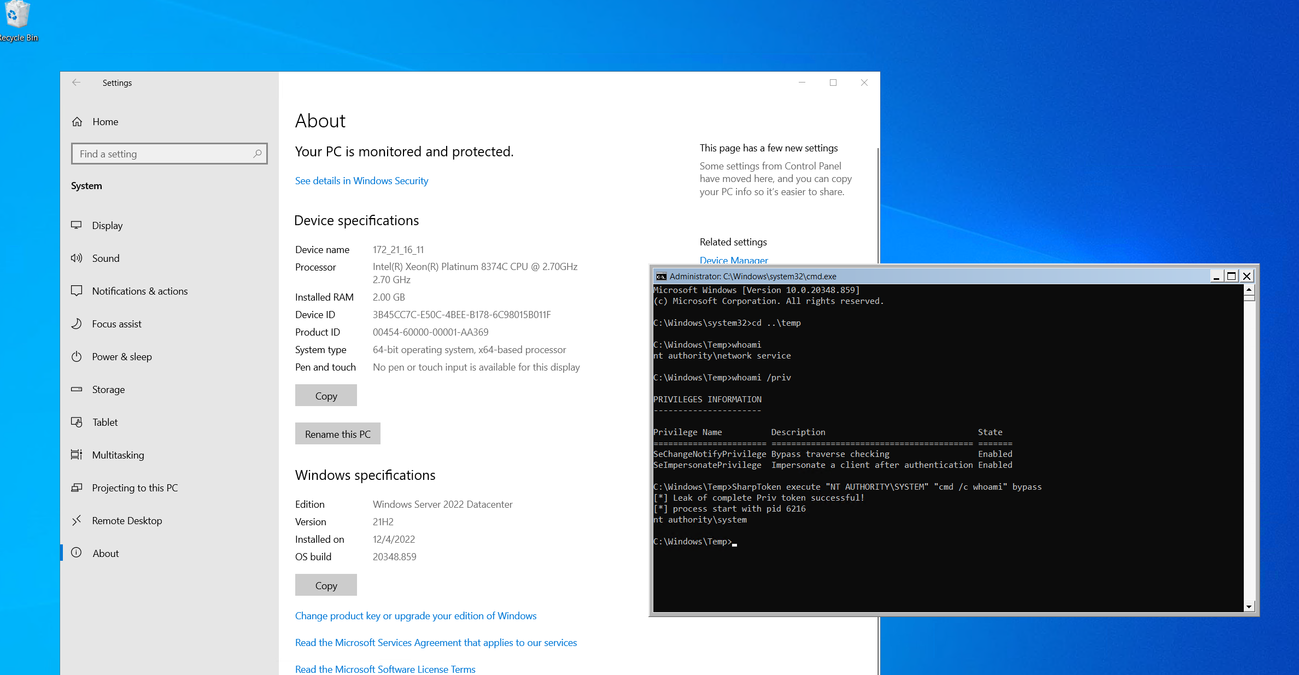This screenshot has height=675, width=1299.
Task: Open the Microsoft Services Agreement link
Action: (x=436, y=643)
